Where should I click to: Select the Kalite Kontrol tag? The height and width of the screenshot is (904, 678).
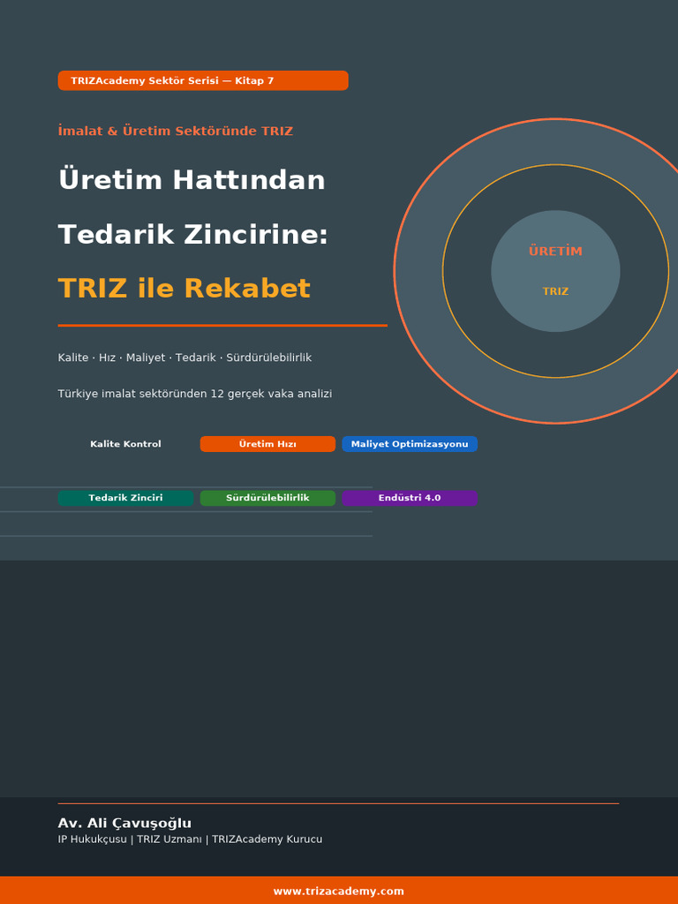[125, 444]
